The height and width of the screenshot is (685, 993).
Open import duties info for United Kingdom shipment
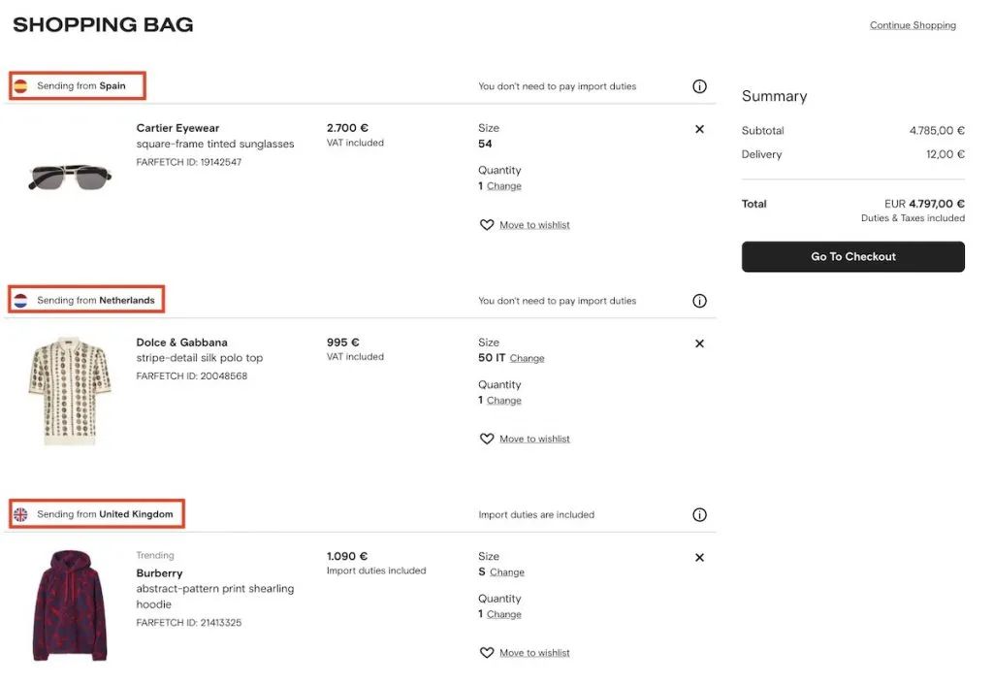click(x=699, y=515)
